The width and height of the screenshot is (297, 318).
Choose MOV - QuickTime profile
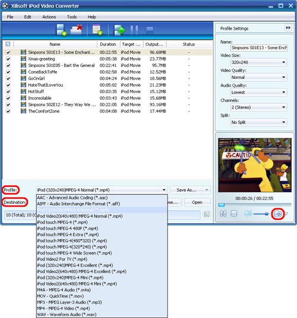tap(102, 296)
